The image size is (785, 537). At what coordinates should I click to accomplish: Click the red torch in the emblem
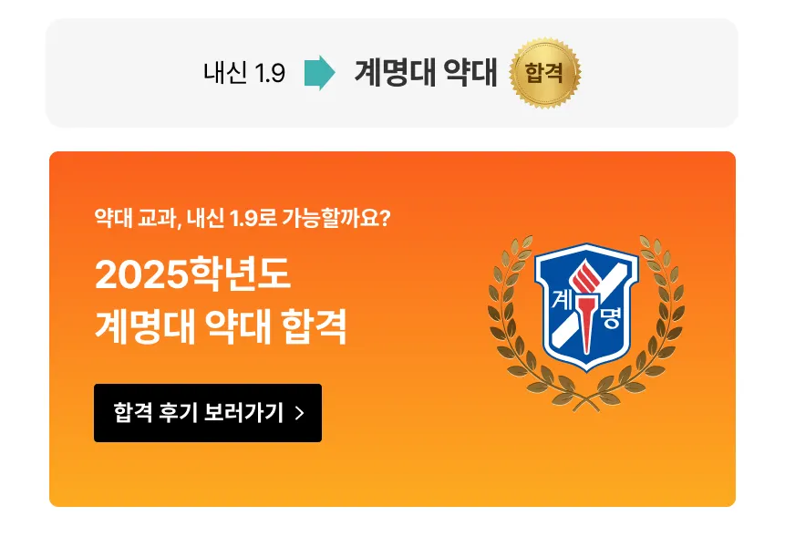[584, 305]
